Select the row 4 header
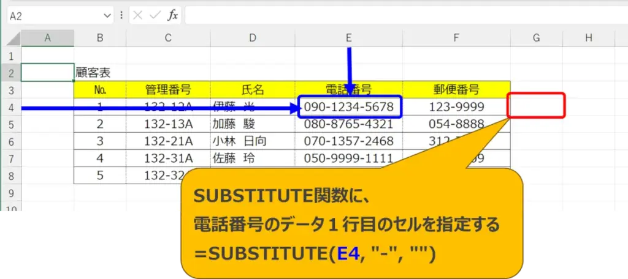The image size is (628, 279). 10,107
